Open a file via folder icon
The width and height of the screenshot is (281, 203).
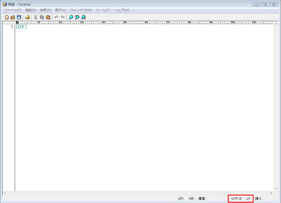[13, 17]
